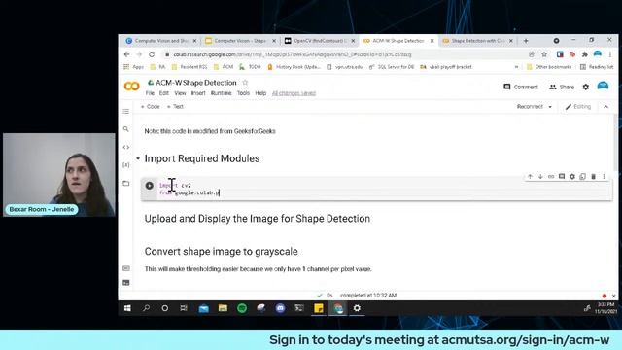Open the Colab logo home link
This screenshot has width=622, height=350.
(132, 87)
